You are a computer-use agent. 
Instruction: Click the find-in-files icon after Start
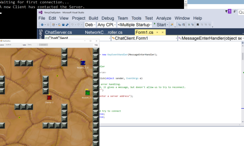coord(172,25)
